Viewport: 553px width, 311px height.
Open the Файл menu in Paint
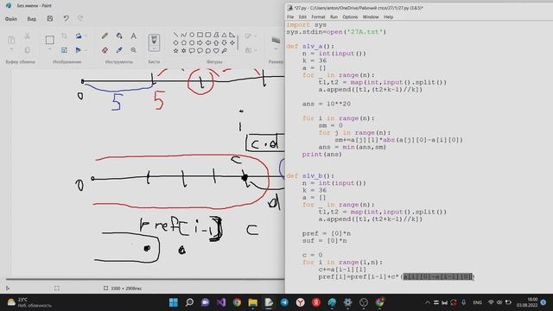[x=11, y=19]
